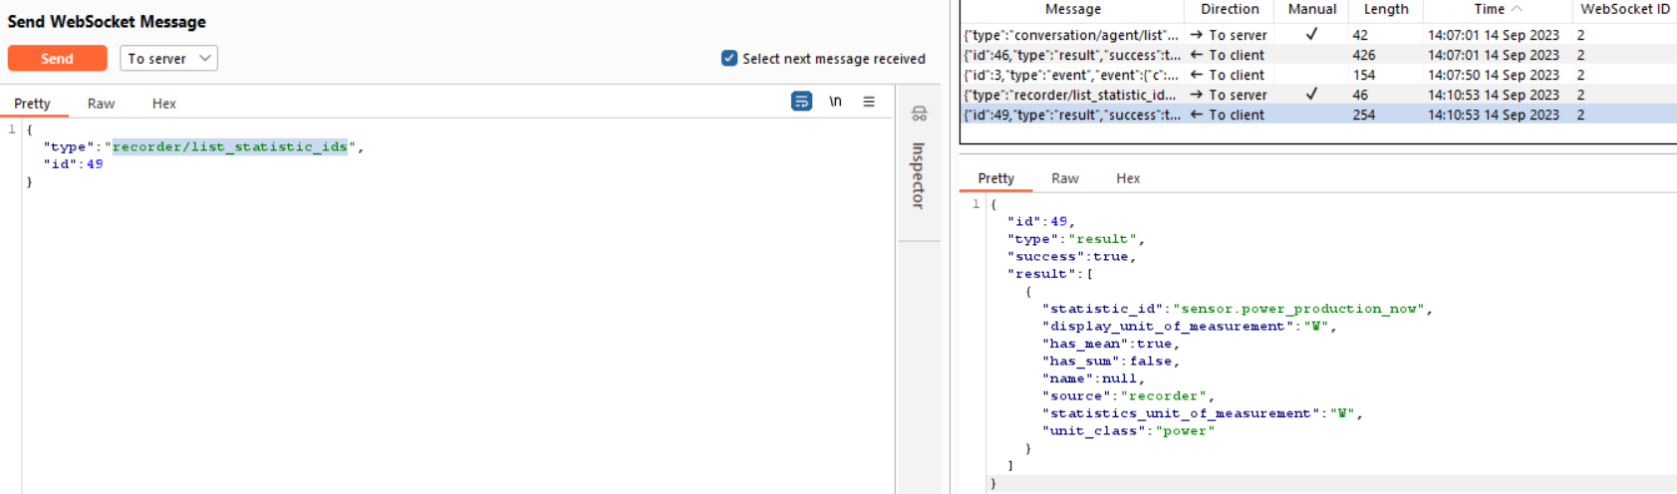Select the id 46 result message row
The width and height of the screenshot is (1677, 494).
[1071, 55]
